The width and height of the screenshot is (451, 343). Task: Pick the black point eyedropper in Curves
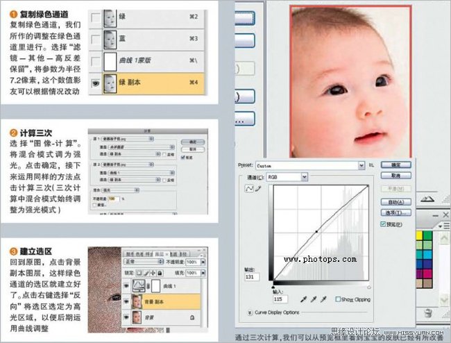pyautogui.click(x=303, y=299)
